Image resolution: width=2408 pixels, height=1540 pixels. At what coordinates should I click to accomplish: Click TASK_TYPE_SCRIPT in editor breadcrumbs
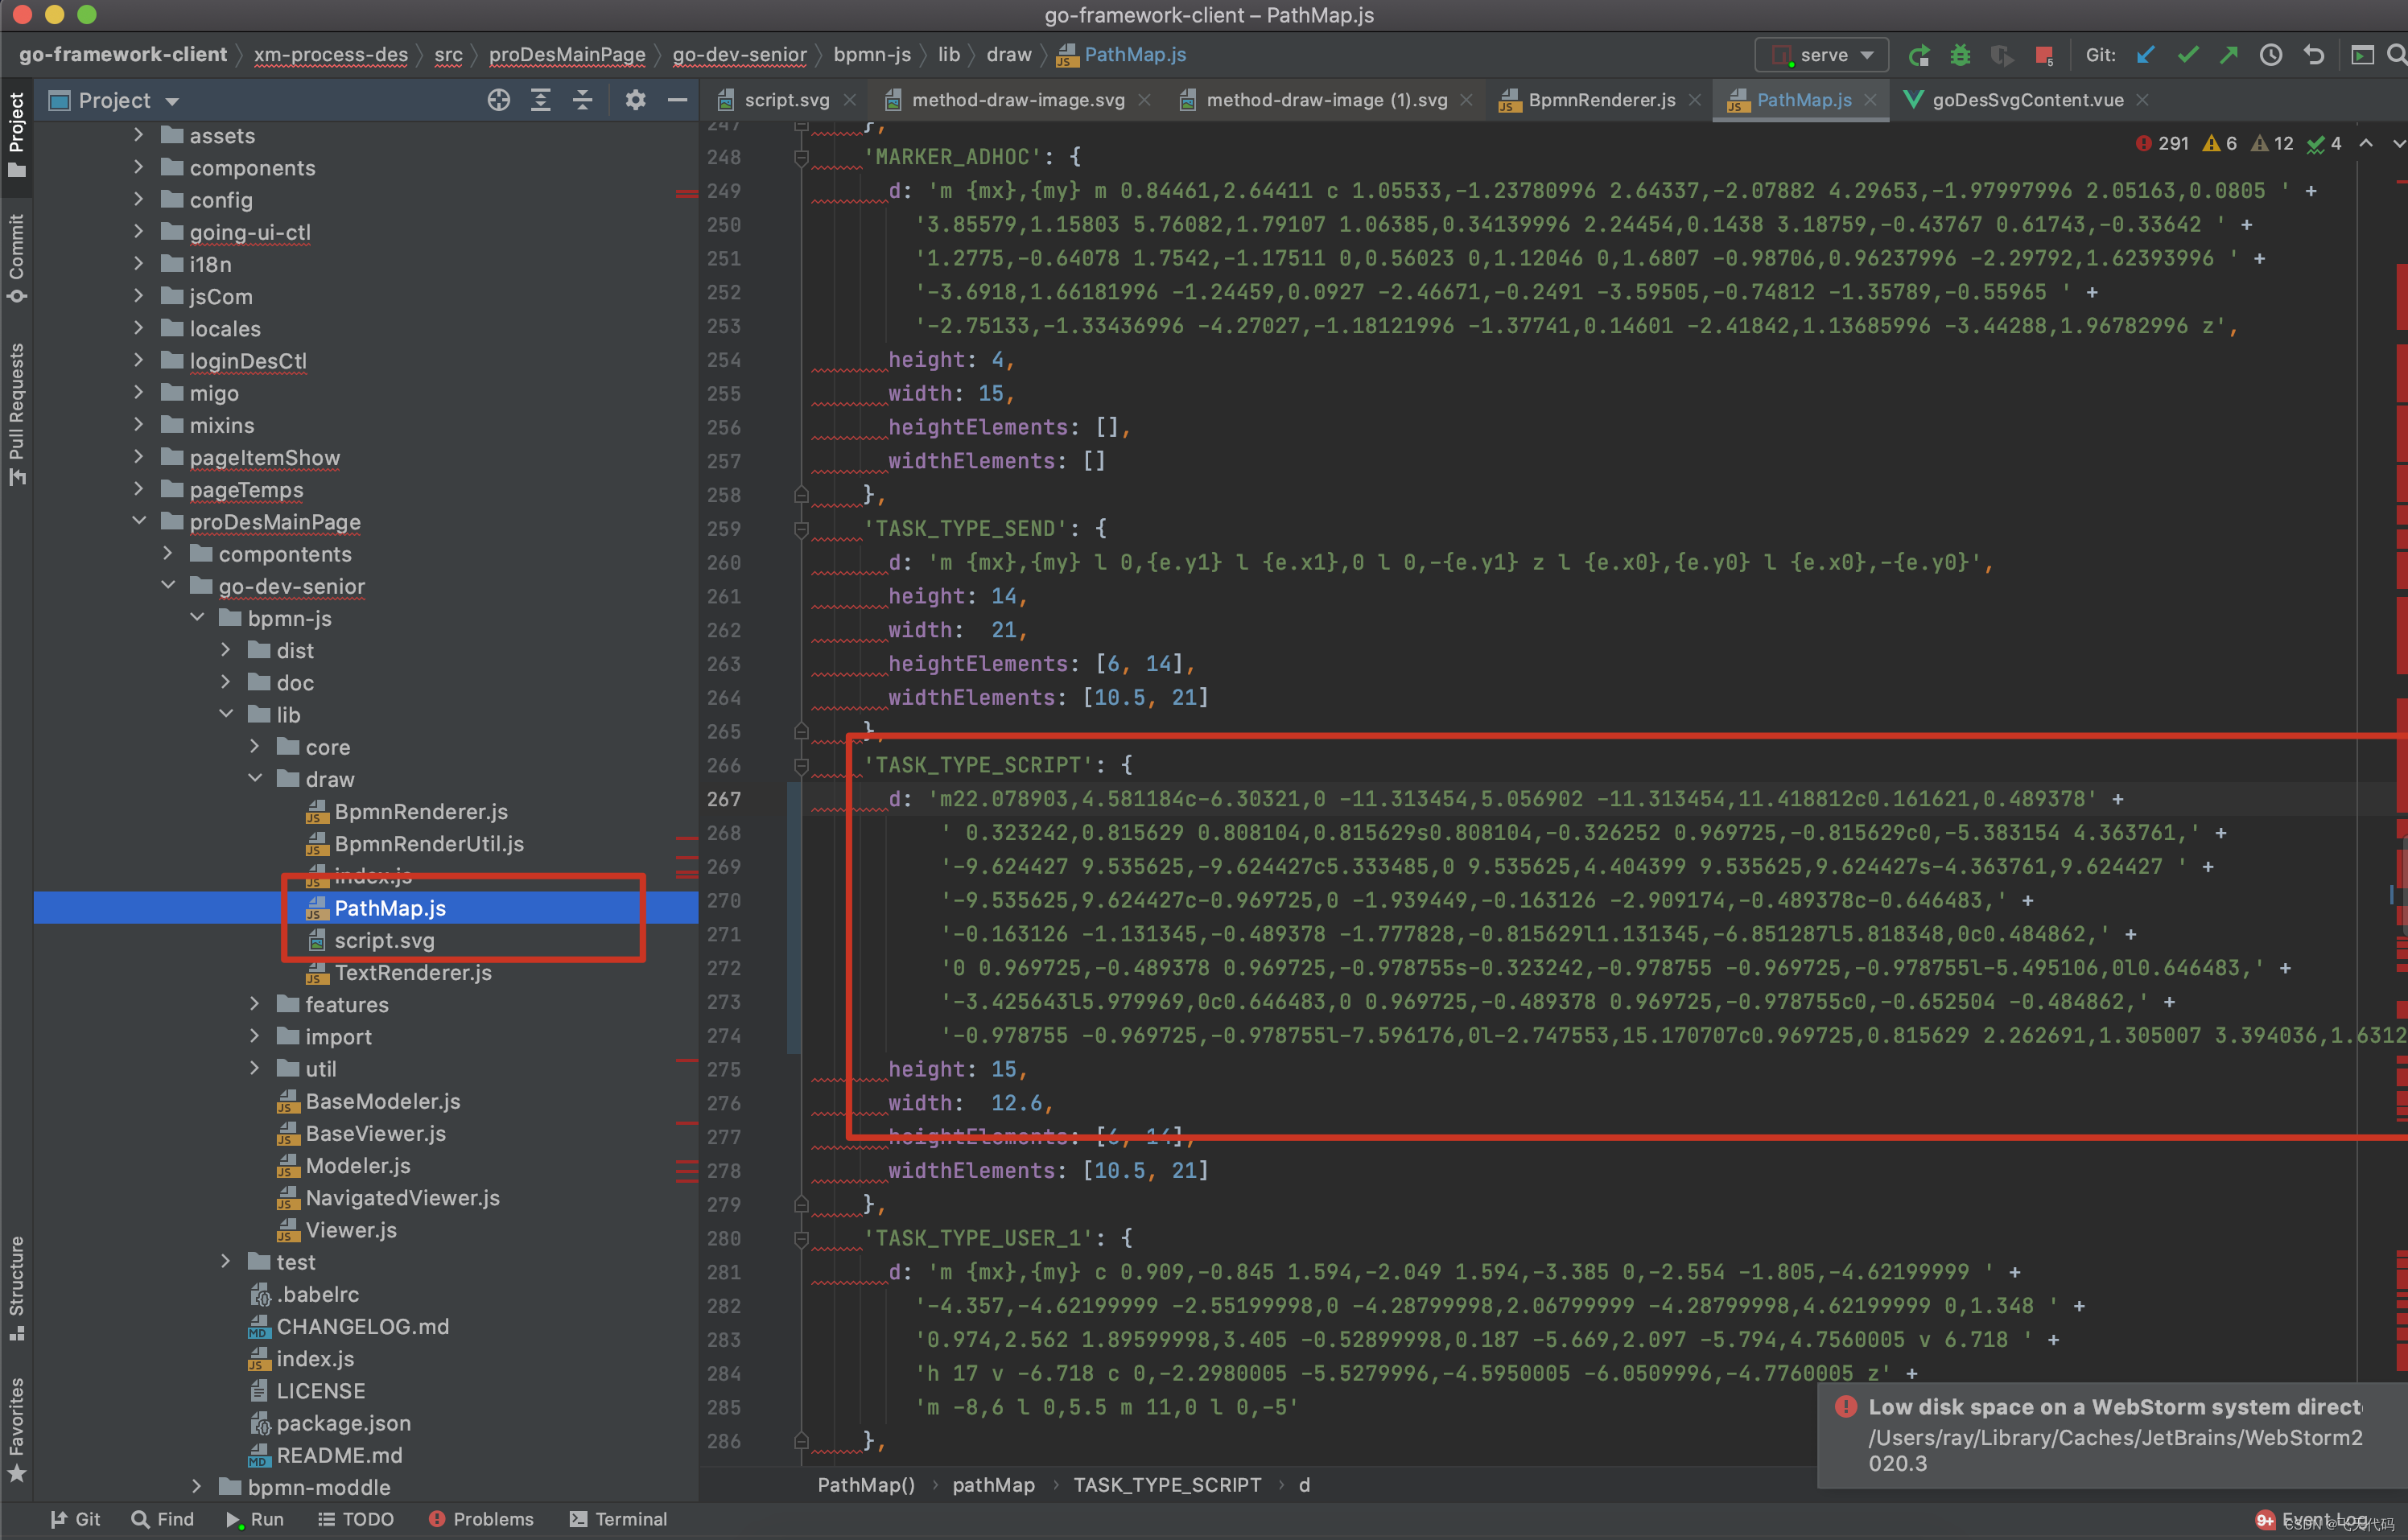(1167, 1484)
